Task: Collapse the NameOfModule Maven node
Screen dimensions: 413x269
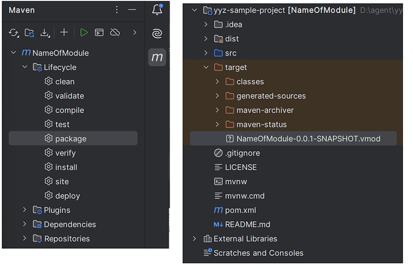Action: coord(13,53)
